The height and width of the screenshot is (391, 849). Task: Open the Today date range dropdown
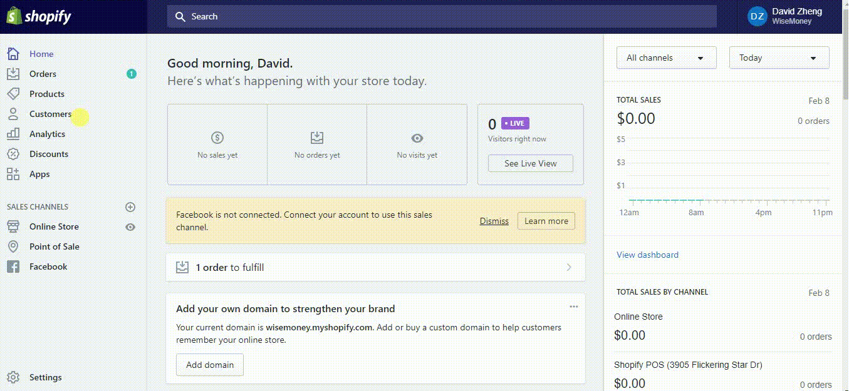779,58
